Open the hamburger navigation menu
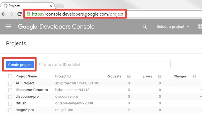This screenshot has width=202, height=114. click(8, 27)
